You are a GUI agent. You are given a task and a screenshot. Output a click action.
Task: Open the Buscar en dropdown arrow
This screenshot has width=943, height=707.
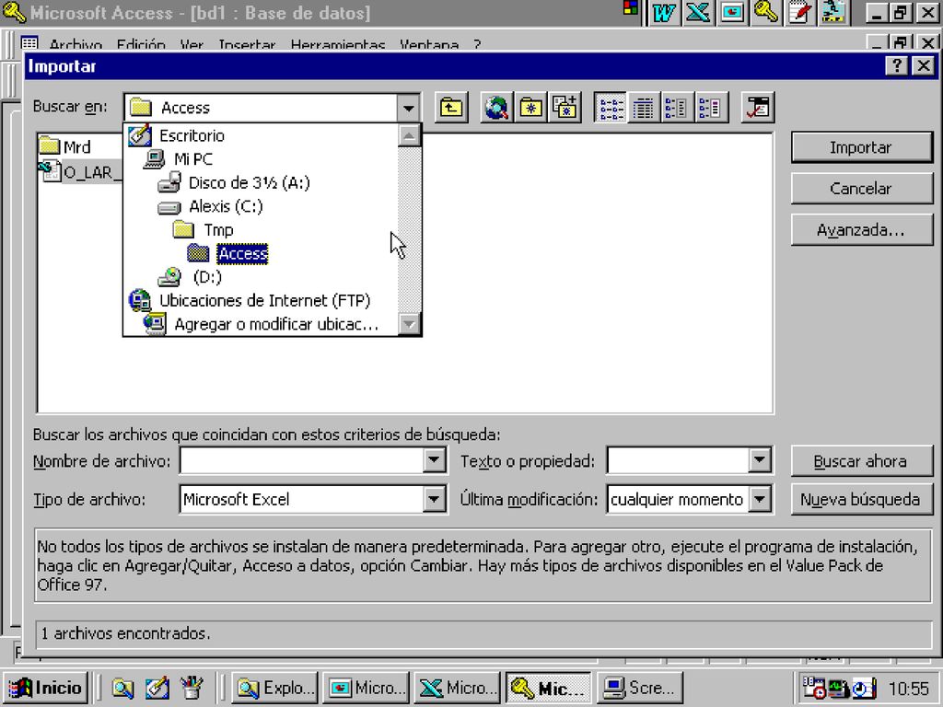tap(408, 109)
